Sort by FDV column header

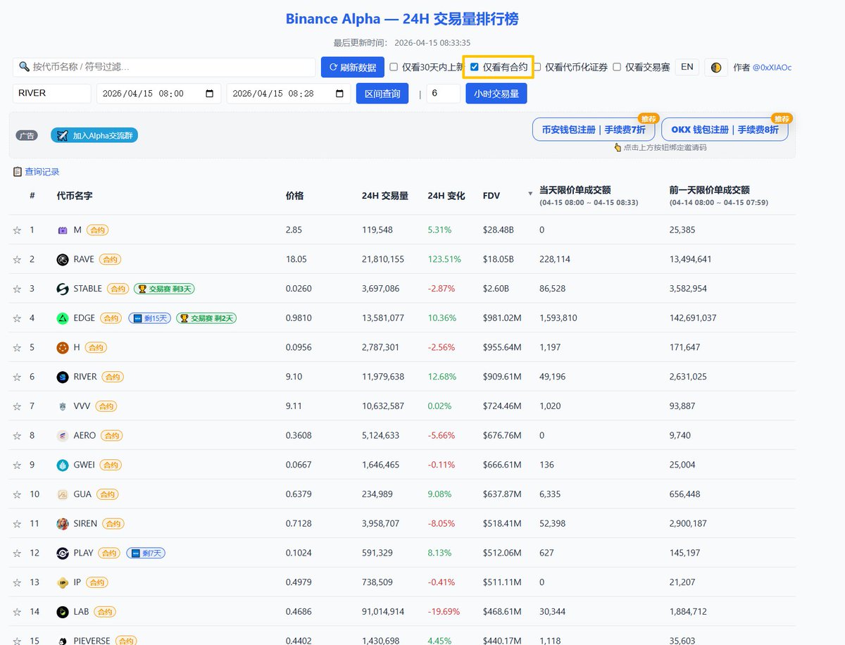point(492,196)
